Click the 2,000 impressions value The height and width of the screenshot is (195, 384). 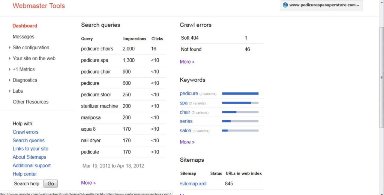click(129, 49)
